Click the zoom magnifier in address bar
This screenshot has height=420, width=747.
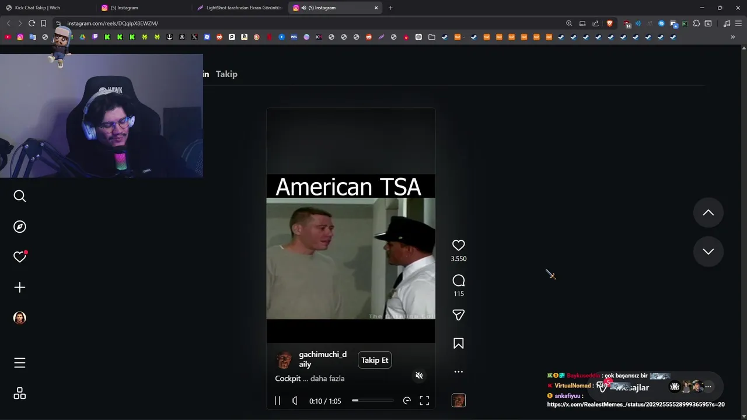point(569,23)
